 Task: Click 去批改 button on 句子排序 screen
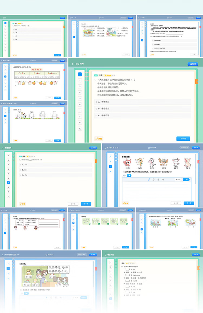click(193, 64)
